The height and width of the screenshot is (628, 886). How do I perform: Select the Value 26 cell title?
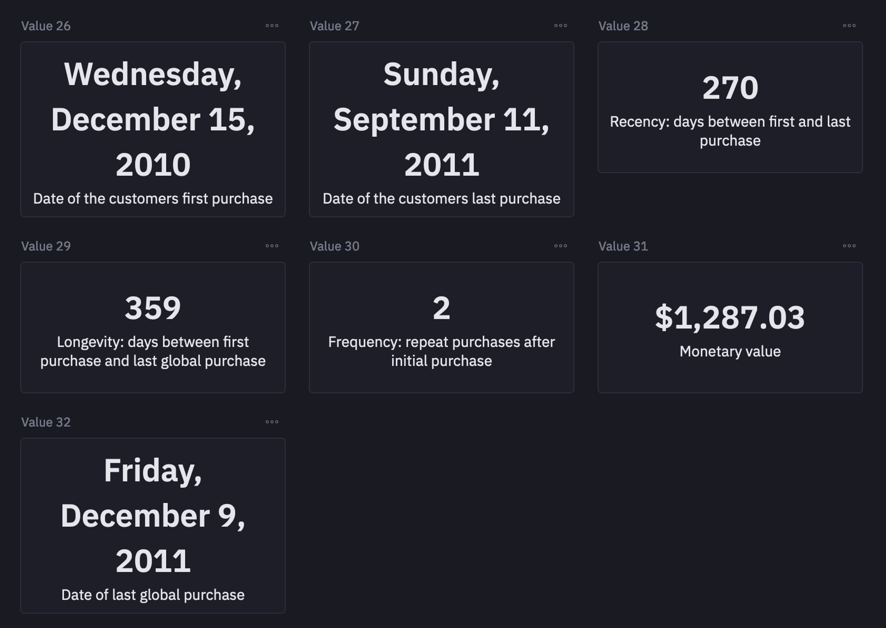(x=46, y=26)
